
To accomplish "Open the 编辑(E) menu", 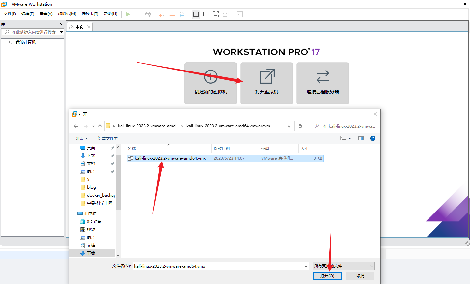I will click(28, 14).
